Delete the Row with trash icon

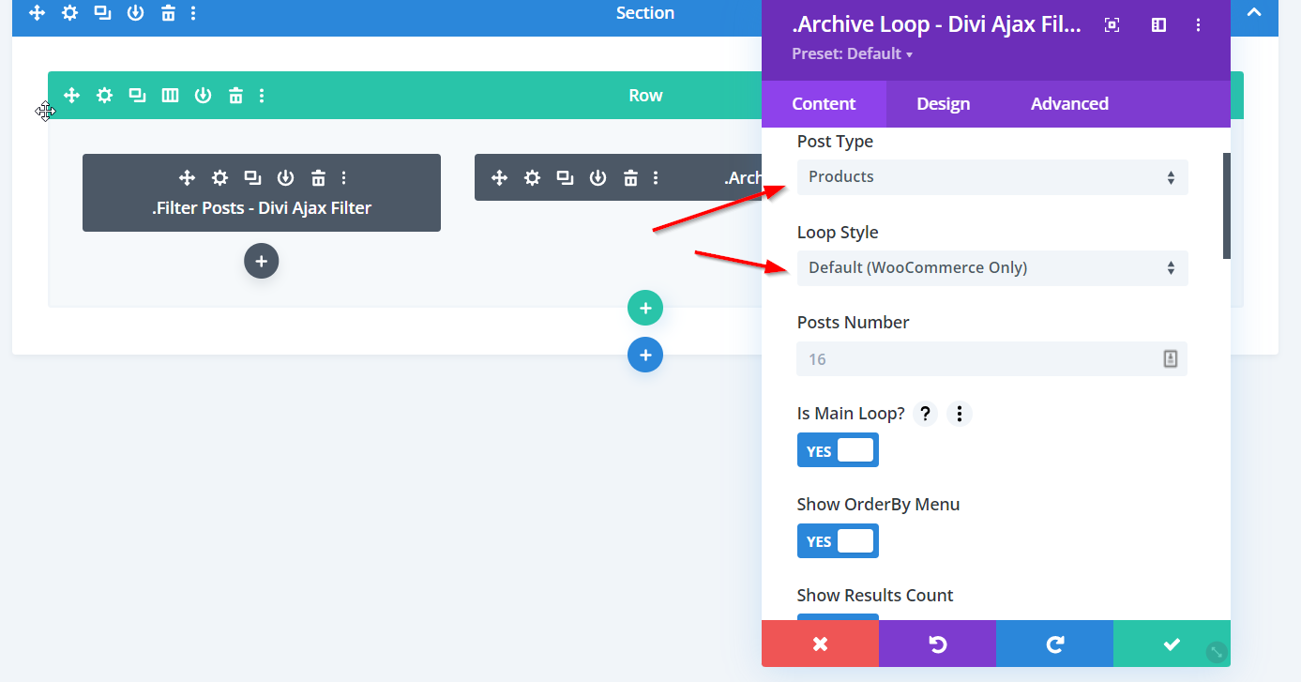[x=235, y=95]
